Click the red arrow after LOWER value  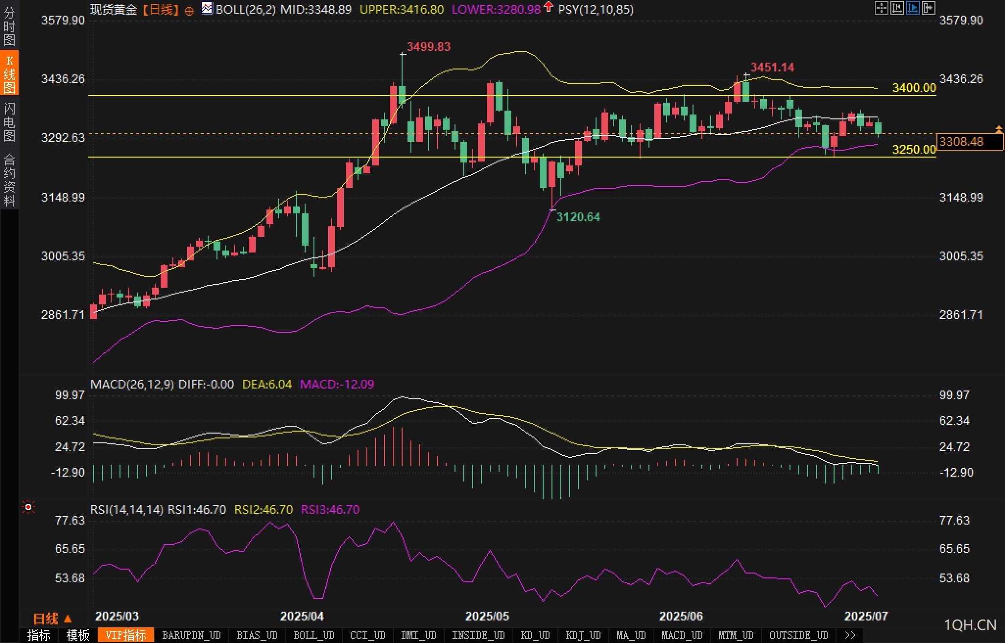(549, 7)
